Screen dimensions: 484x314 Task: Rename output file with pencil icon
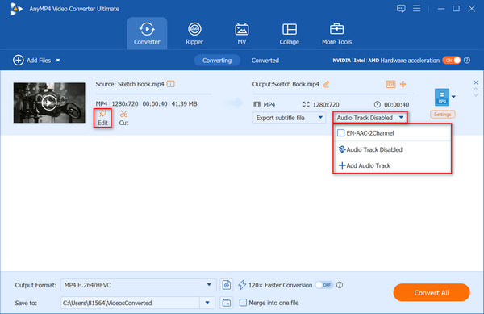click(x=326, y=84)
